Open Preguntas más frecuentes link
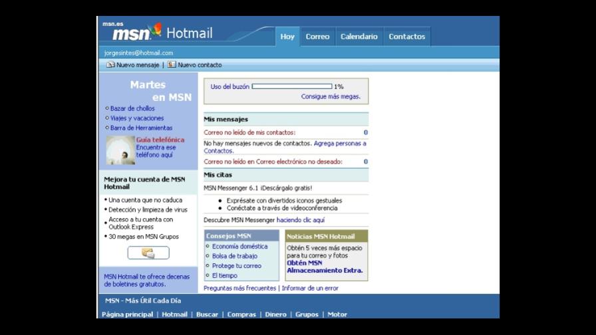The width and height of the screenshot is (596, 335). [239, 288]
